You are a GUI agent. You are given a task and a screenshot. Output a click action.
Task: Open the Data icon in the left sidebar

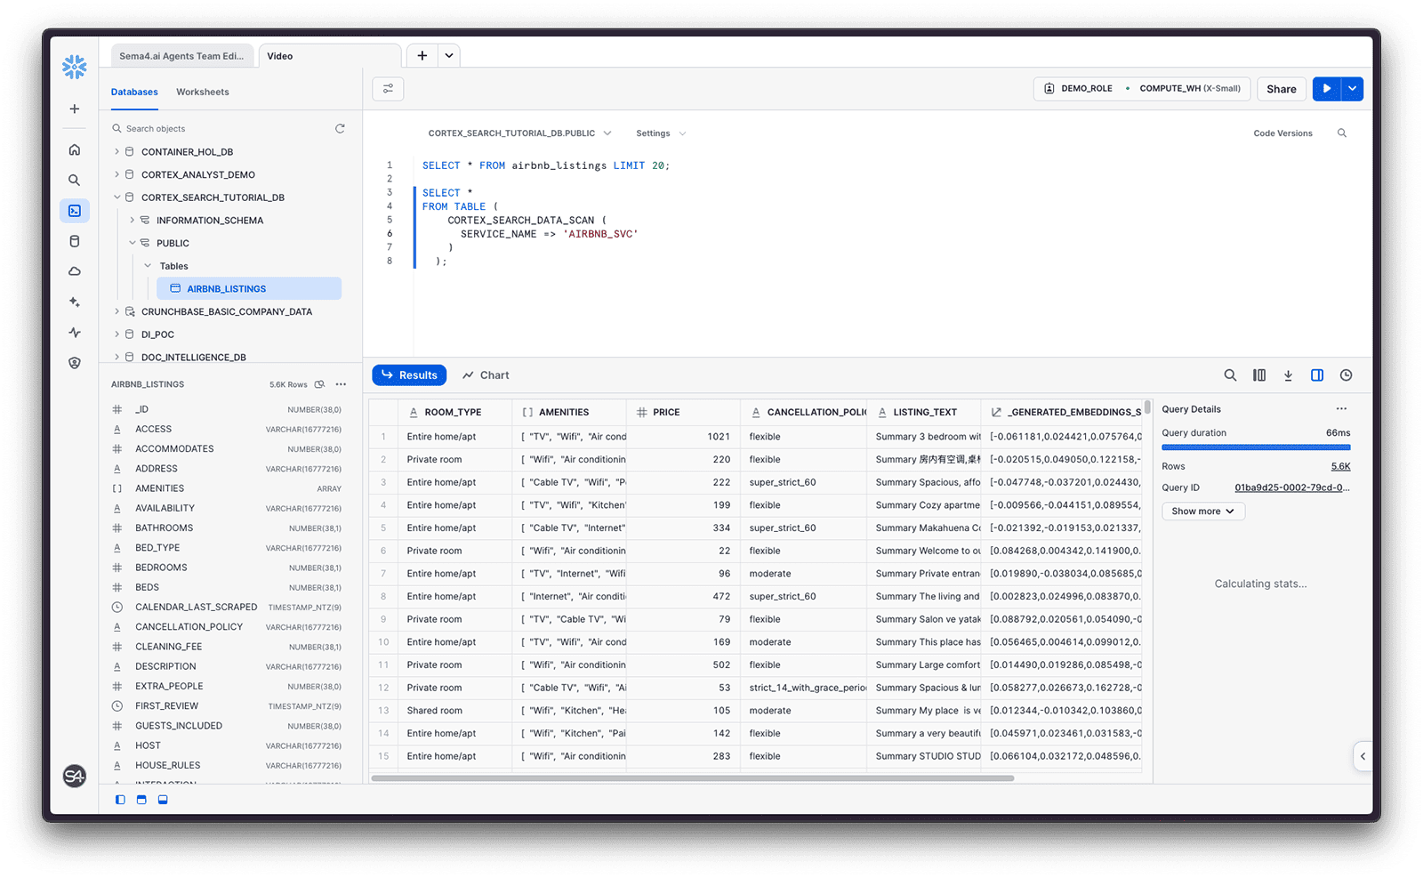tap(74, 240)
